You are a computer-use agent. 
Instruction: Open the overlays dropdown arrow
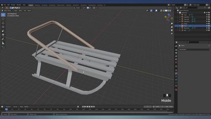pyautogui.click(x=158, y=11)
